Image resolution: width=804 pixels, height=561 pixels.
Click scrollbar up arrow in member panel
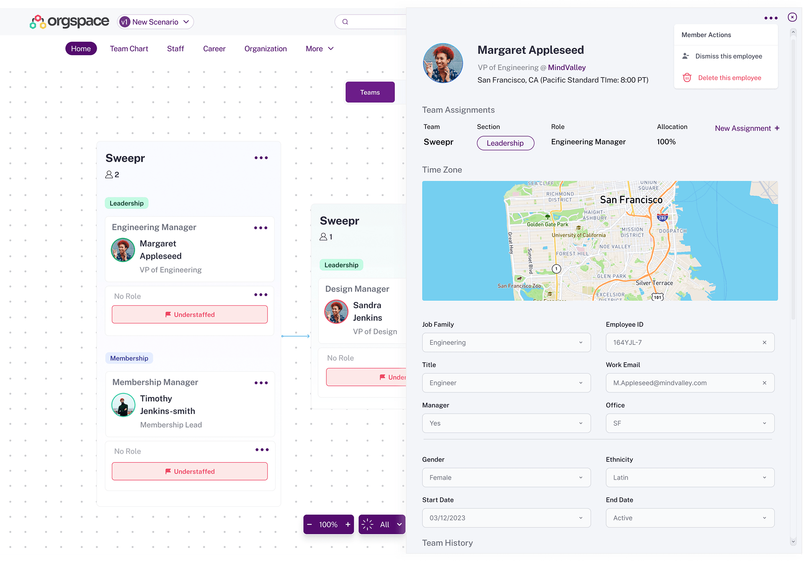pyautogui.click(x=793, y=32)
